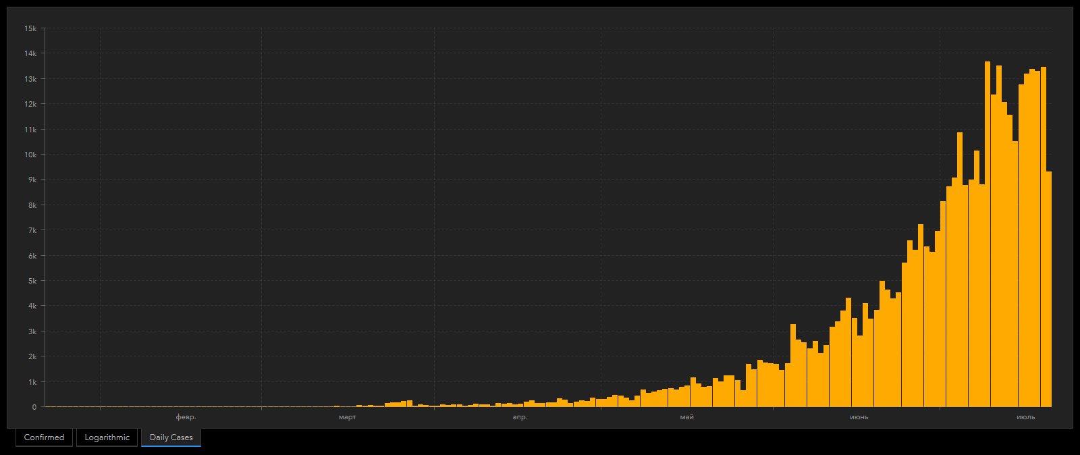Switch to the Confirmed tab
The height and width of the screenshot is (455, 1080).
pyautogui.click(x=44, y=437)
